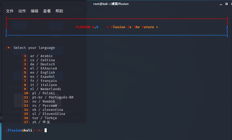Click option 13 'ru / Русский'
Screen dimensions: 232x140
pyautogui.click(x=39, y=106)
